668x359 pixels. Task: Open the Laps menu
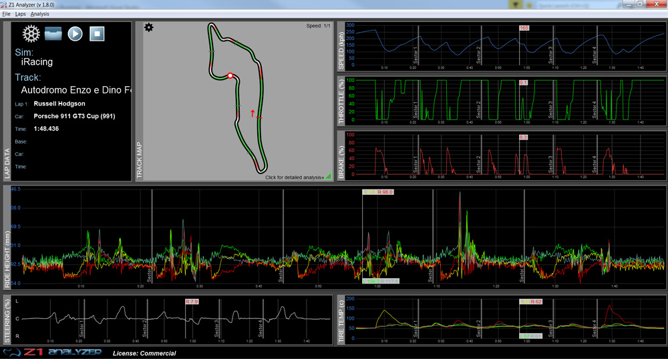(x=21, y=14)
